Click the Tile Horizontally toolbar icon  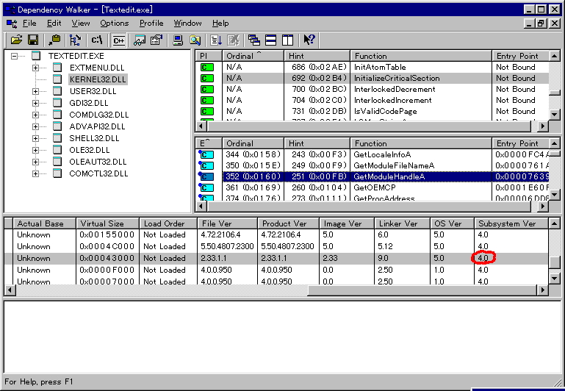point(271,40)
